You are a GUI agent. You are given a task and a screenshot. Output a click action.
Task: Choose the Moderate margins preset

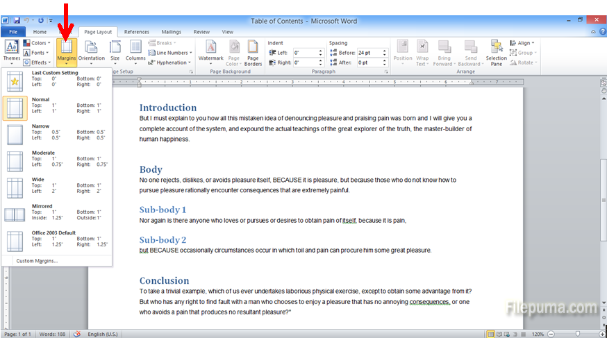[57, 161]
